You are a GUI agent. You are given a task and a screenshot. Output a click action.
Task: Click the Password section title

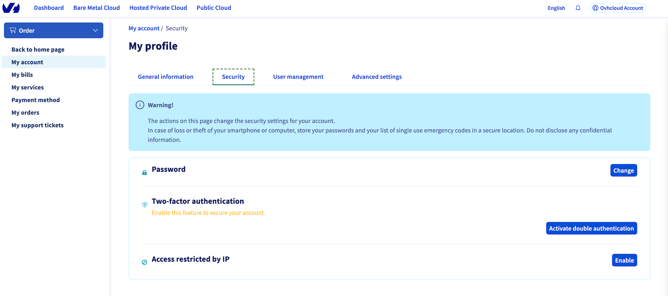pyautogui.click(x=169, y=169)
